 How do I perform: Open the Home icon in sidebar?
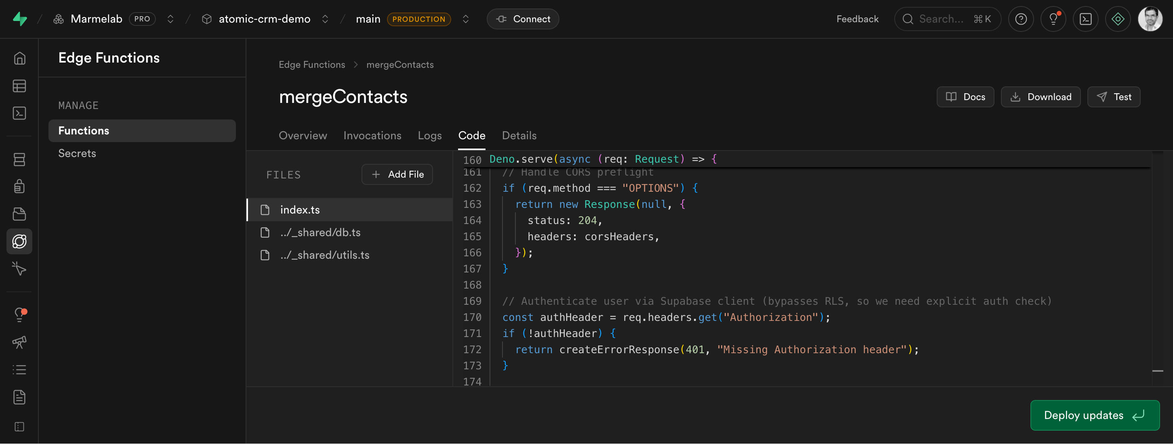19,58
